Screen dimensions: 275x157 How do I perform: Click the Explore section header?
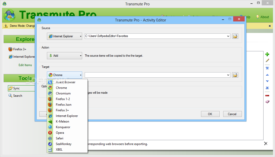(19, 39)
